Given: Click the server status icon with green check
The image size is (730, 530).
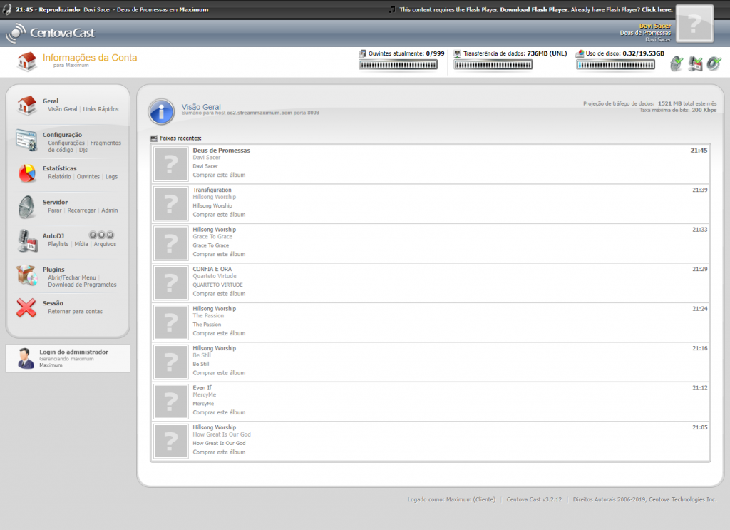Looking at the screenshot, I should [x=677, y=63].
